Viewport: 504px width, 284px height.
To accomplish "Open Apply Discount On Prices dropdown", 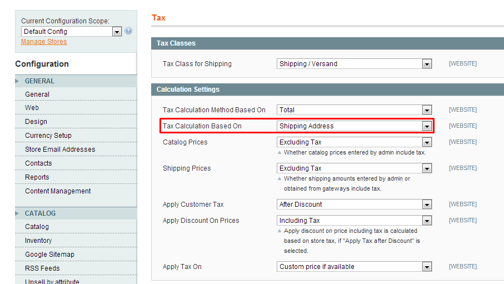I will (354, 221).
